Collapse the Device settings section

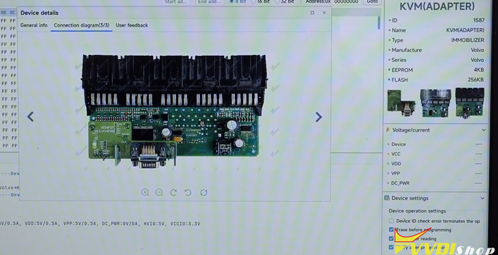point(483,198)
